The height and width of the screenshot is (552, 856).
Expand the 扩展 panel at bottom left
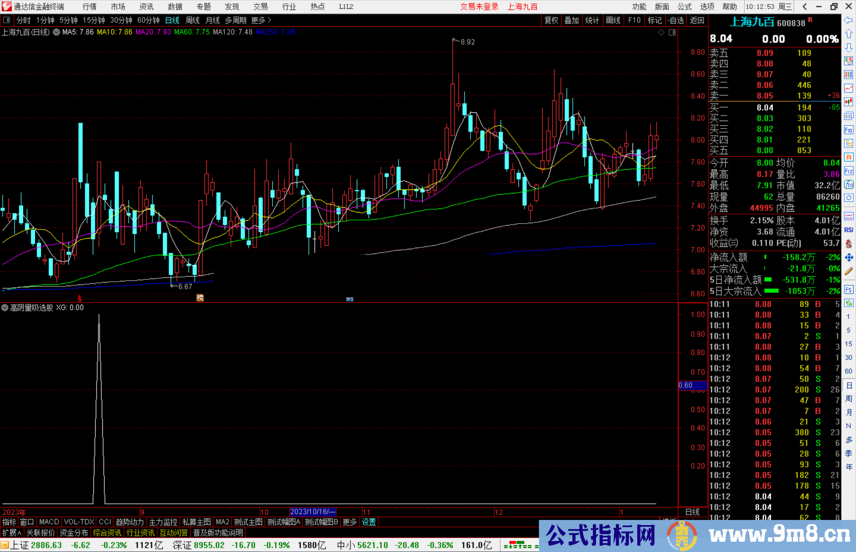(x=12, y=533)
